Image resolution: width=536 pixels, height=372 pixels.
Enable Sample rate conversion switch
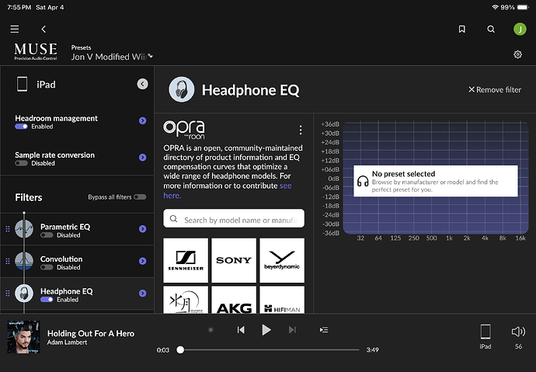[x=21, y=163]
